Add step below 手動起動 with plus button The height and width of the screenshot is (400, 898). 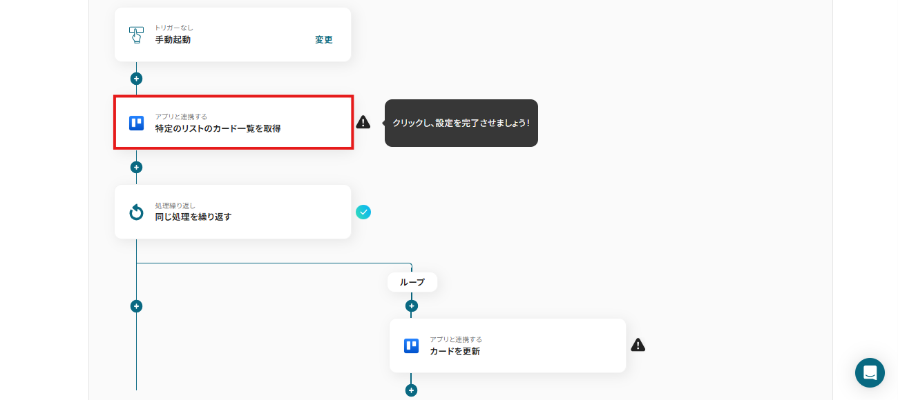[137, 79]
